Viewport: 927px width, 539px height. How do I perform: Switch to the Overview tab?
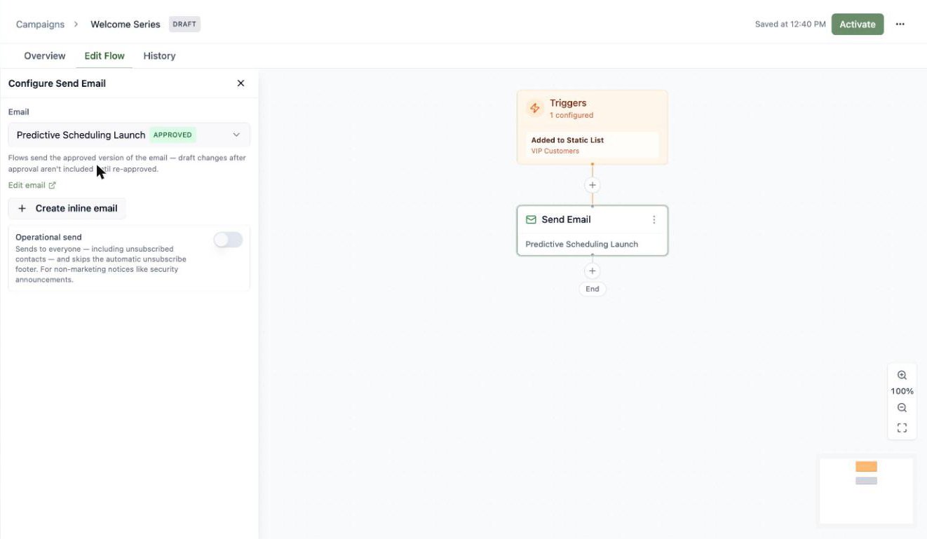pos(45,56)
